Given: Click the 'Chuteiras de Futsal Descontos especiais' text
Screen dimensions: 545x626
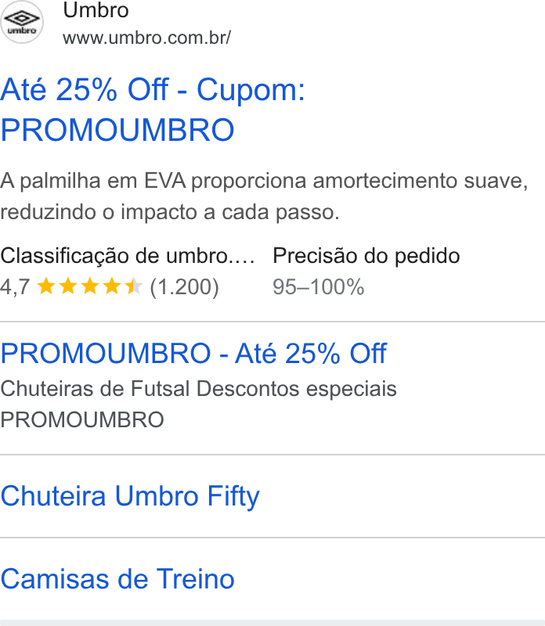Looking at the screenshot, I should pyautogui.click(x=198, y=389).
